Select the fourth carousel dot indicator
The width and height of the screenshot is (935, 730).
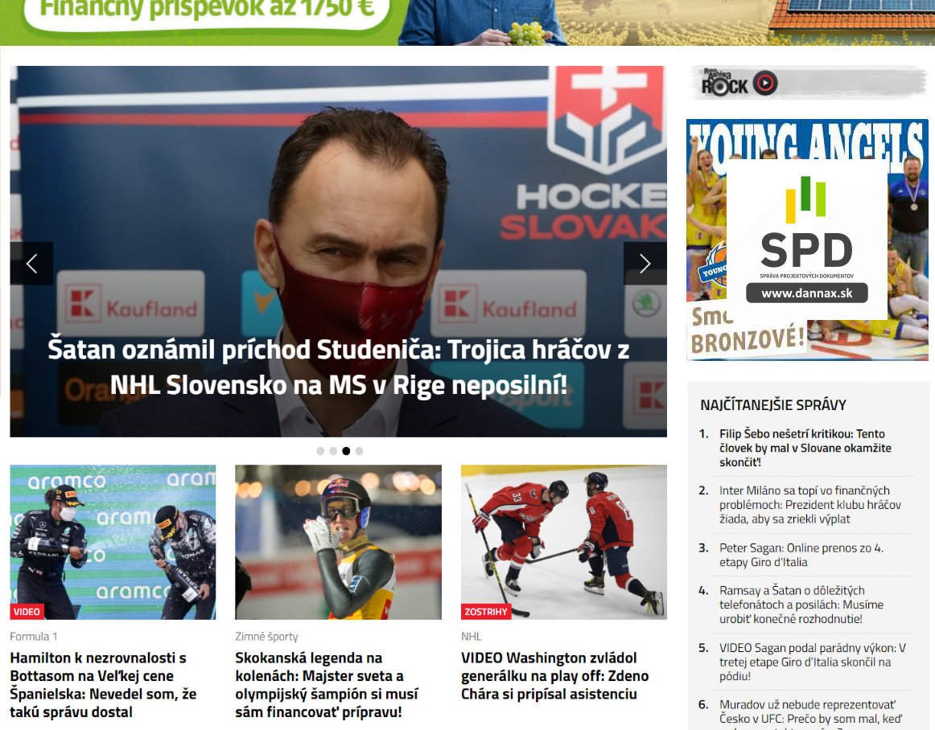coord(359,451)
